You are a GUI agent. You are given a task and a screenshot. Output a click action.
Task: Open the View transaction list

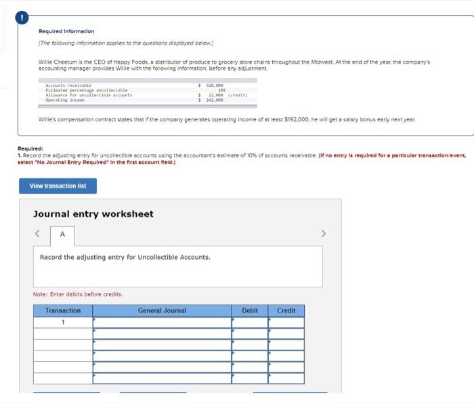point(58,186)
